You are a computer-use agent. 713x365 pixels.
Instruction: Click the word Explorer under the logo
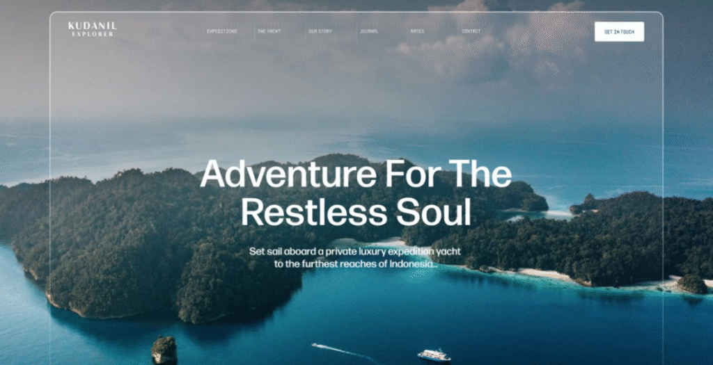pyautogui.click(x=93, y=34)
